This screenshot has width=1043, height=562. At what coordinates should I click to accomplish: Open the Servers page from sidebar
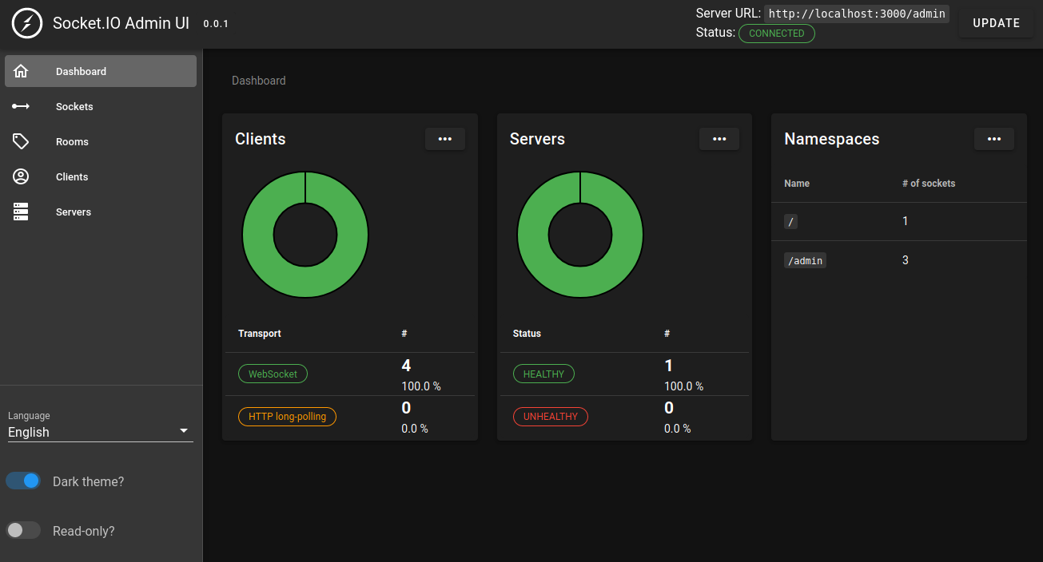pyautogui.click(x=74, y=212)
